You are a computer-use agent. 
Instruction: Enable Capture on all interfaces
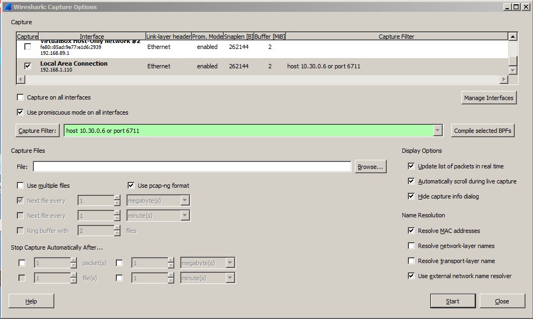20,97
